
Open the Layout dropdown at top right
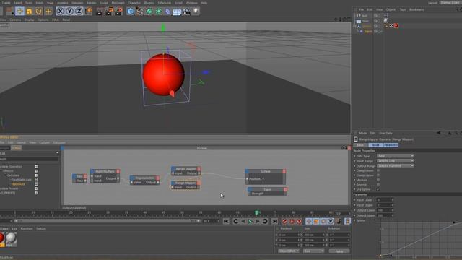[450, 3]
